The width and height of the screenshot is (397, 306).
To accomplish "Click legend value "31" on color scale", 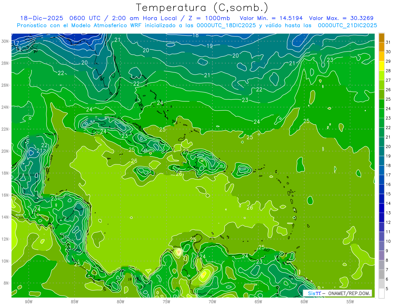I will click(389, 42).
